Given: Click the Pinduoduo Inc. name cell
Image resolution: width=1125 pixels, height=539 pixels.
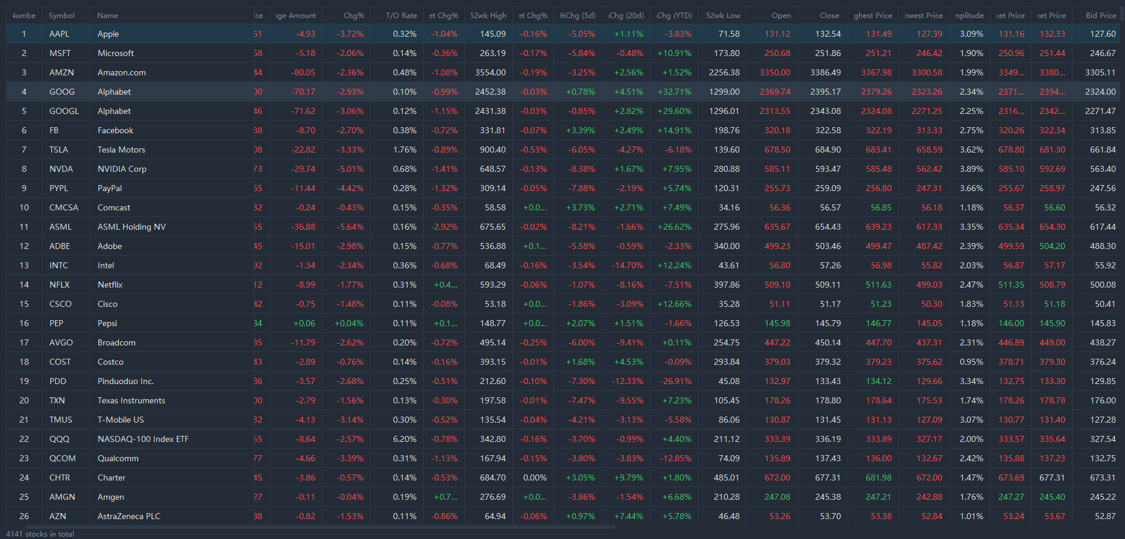Looking at the screenshot, I should tap(125, 381).
